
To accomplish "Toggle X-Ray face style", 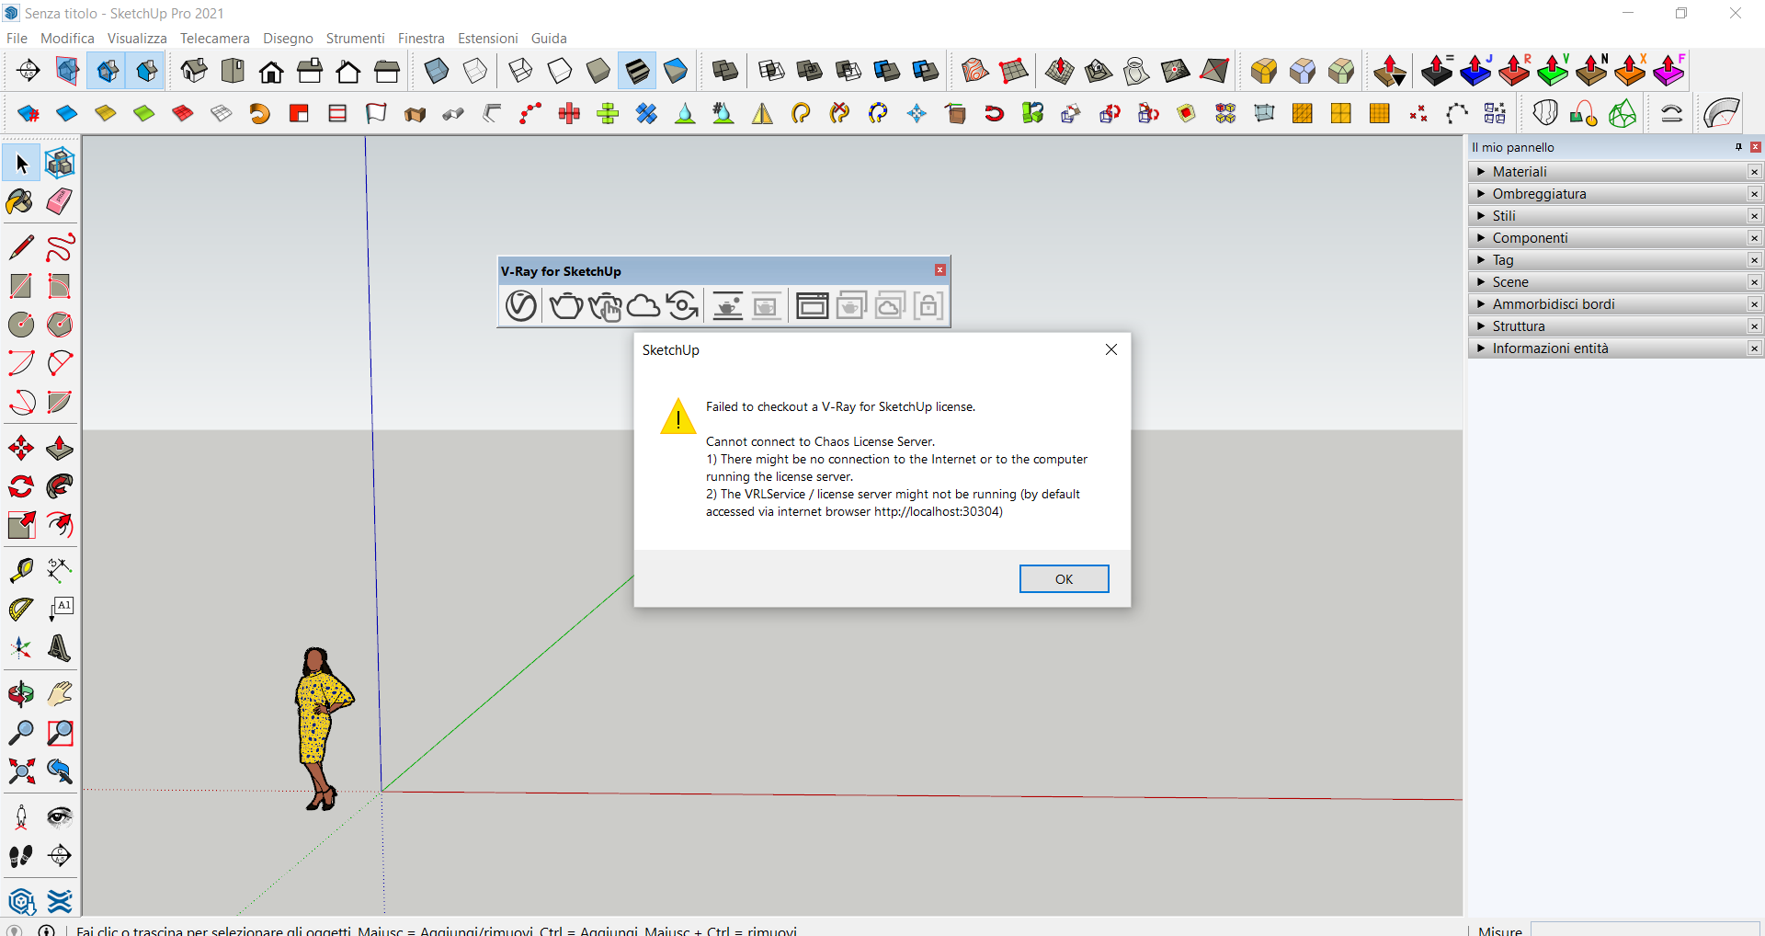I will [437, 71].
